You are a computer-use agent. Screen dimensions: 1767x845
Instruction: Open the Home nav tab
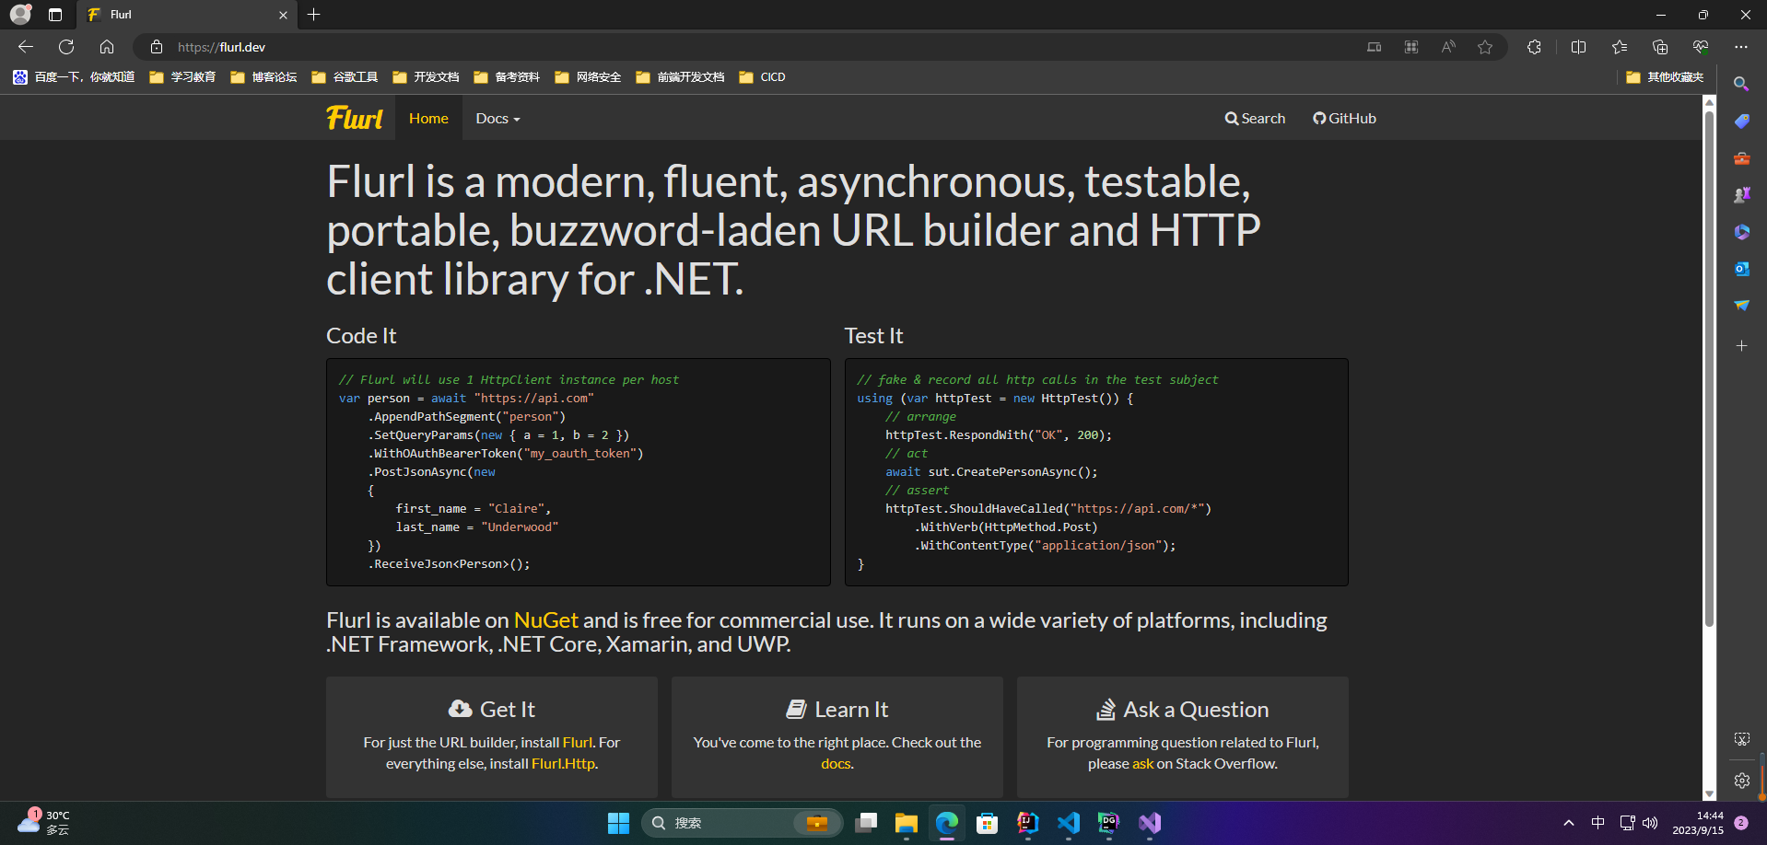pyautogui.click(x=428, y=119)
